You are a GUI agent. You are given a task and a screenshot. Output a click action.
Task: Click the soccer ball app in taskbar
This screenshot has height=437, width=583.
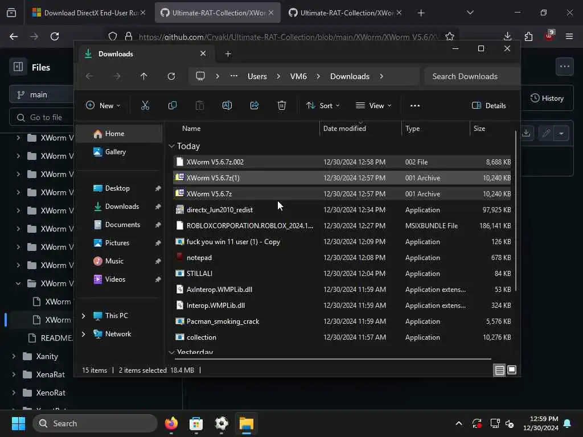point(221,423)
